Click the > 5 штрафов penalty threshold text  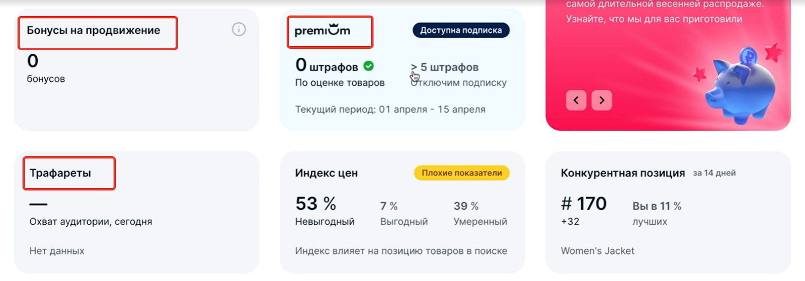pyautogui.click(x=445, y=67)
